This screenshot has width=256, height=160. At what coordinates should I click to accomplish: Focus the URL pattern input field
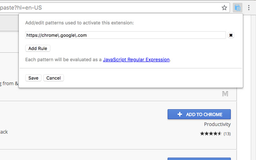point(125,35)
